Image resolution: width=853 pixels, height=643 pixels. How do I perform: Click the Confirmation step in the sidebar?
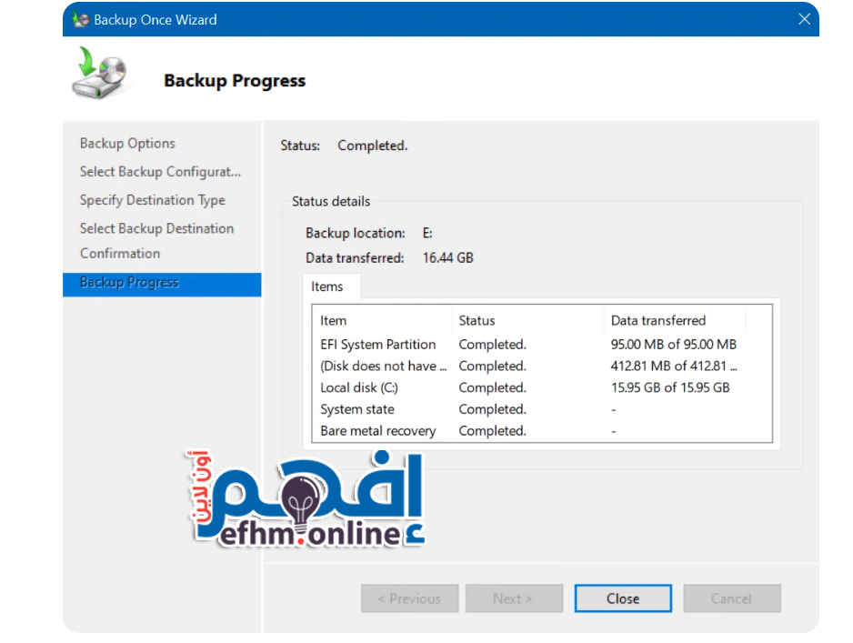(x=120, y=254)
